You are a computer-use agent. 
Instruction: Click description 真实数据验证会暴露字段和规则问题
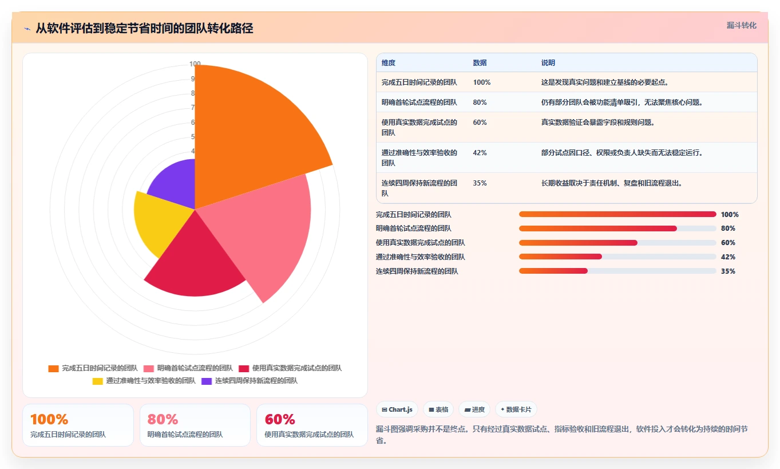click(598, 123)
